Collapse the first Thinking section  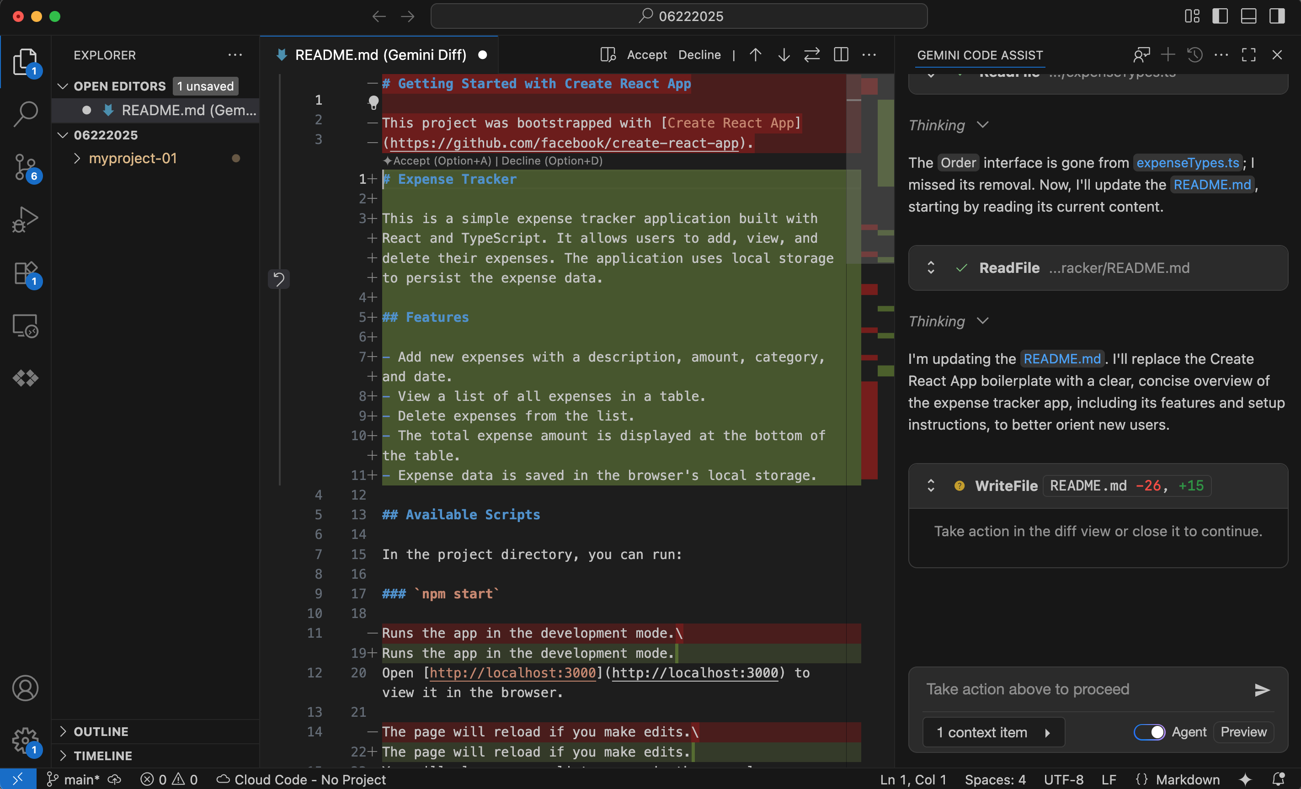pyautogui.click(x=982, y=125)
